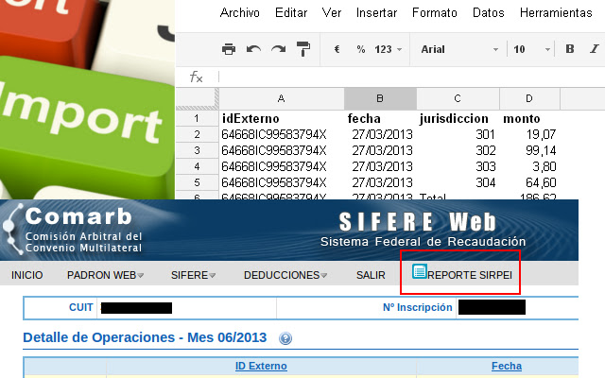Click the Nº Inscripción label
Image resolution: width=605 pixels, height=378 pixels.
(x=418, y=307)
